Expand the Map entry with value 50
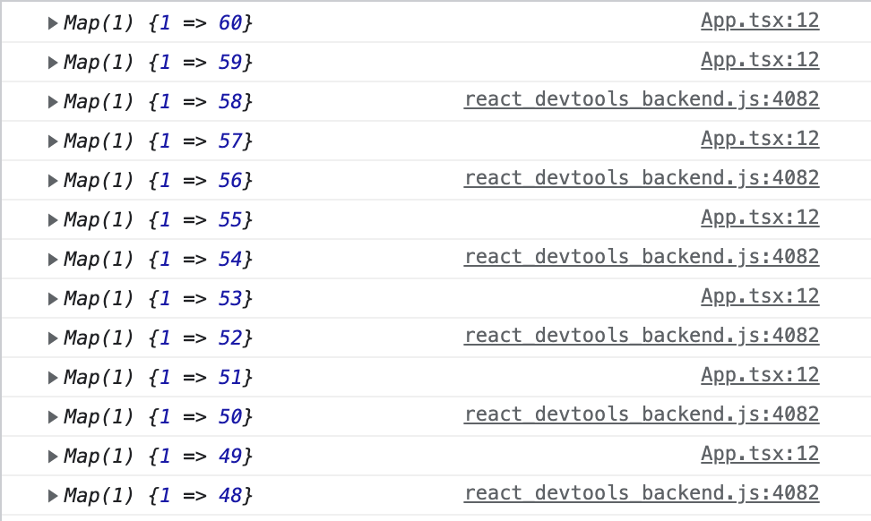This screenshot has height=521, width=871. tap(53, 416)
